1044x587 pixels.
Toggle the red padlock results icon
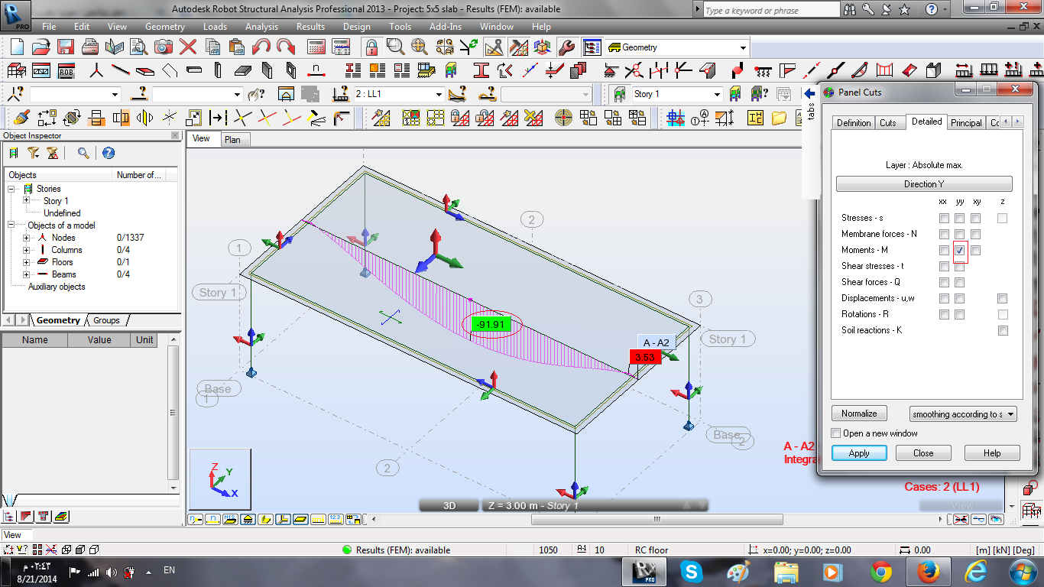pos(371,47)
